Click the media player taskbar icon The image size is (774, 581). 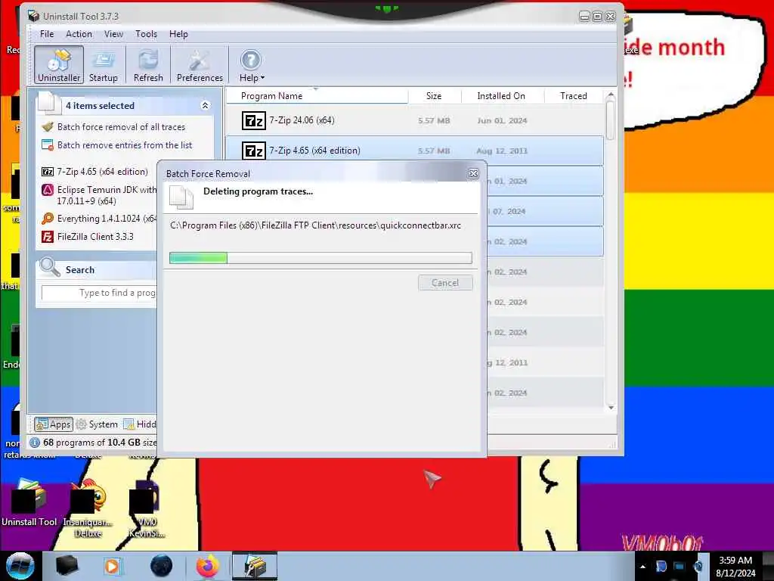tap(112, 566)
